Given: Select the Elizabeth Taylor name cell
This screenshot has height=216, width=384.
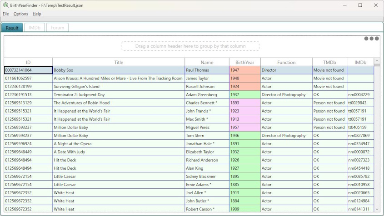Looking at the screenshot, I should pos(207,152).
